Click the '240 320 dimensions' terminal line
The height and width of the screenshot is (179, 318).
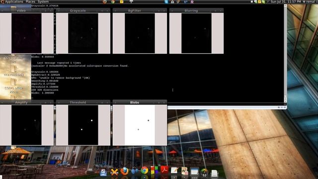pyautogui.click(x=45, y=89)
